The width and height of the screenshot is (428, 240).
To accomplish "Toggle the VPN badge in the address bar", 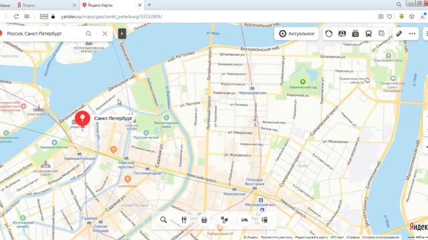I will click(x=44, y=17).
